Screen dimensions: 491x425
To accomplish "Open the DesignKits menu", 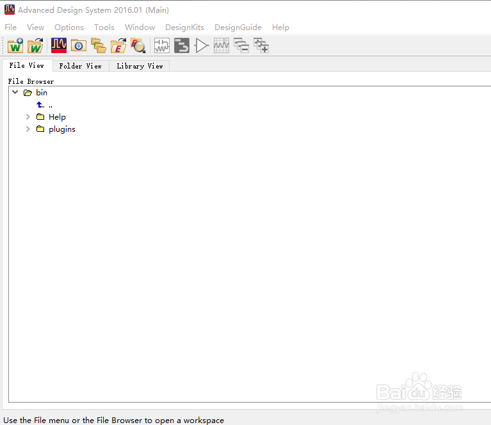I will (185, 28).
